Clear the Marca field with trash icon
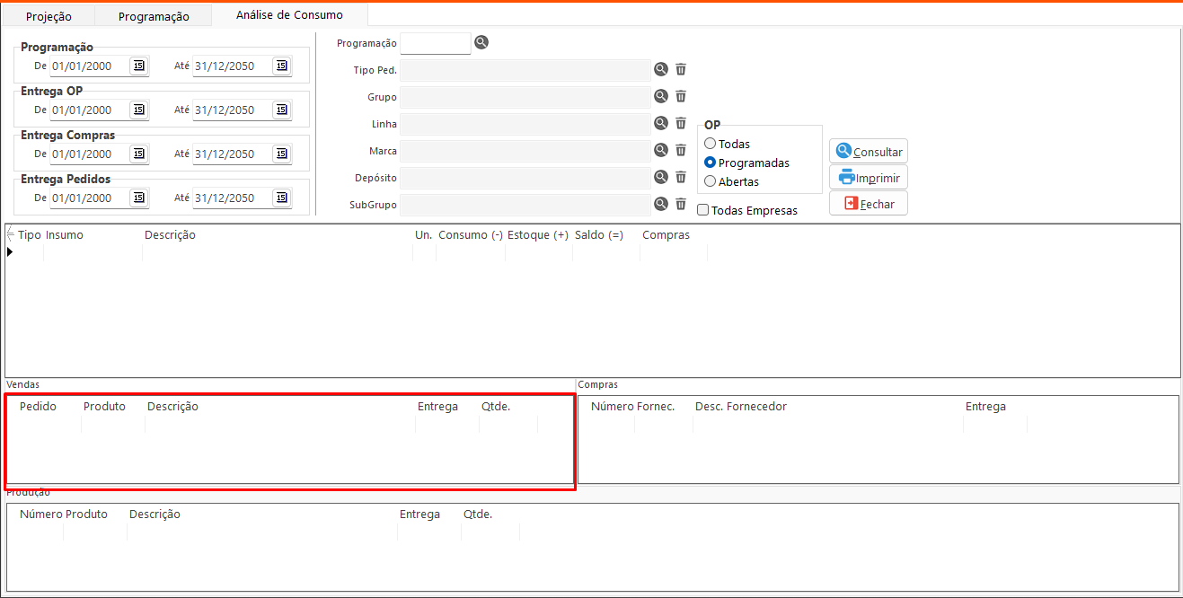The image size is (1183, 598). 681,150
